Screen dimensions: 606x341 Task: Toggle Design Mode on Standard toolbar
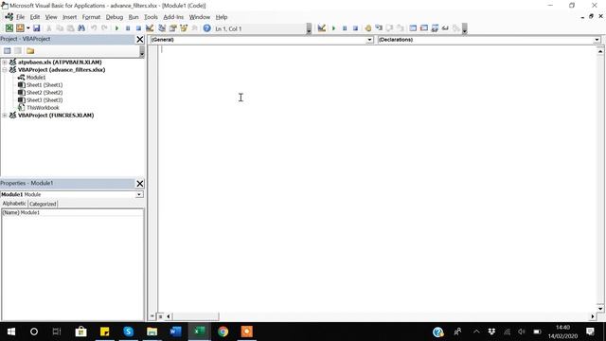pyautogui.click(x=150, y=28)
